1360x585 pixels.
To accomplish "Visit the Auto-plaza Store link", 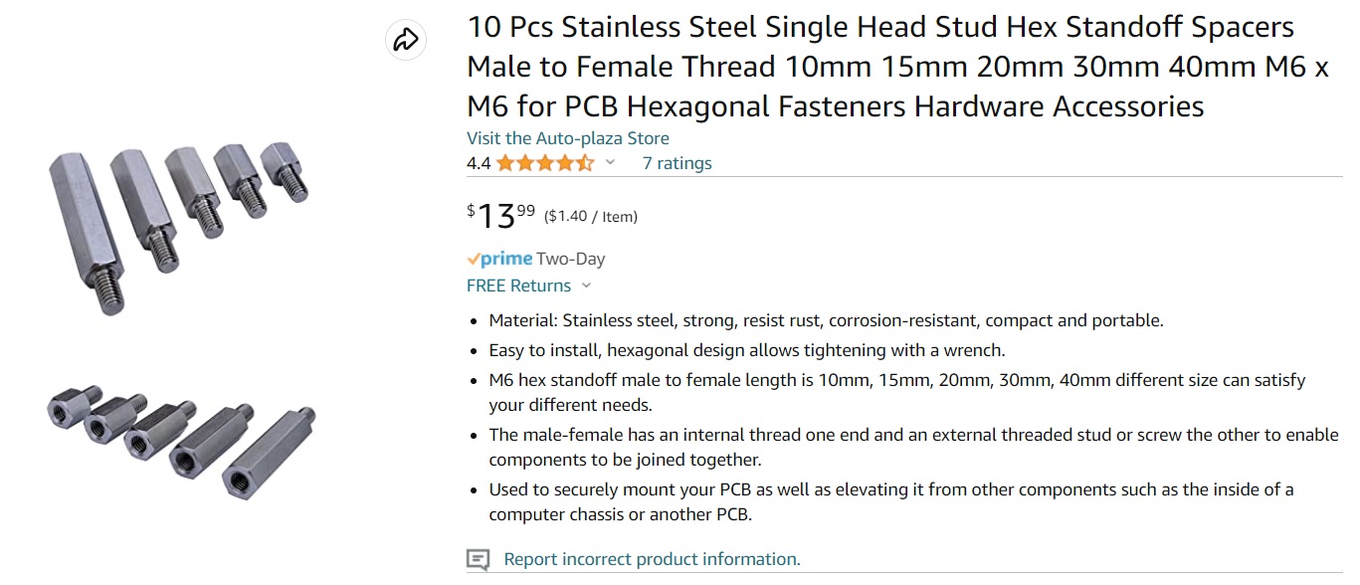I will point(568,138).
